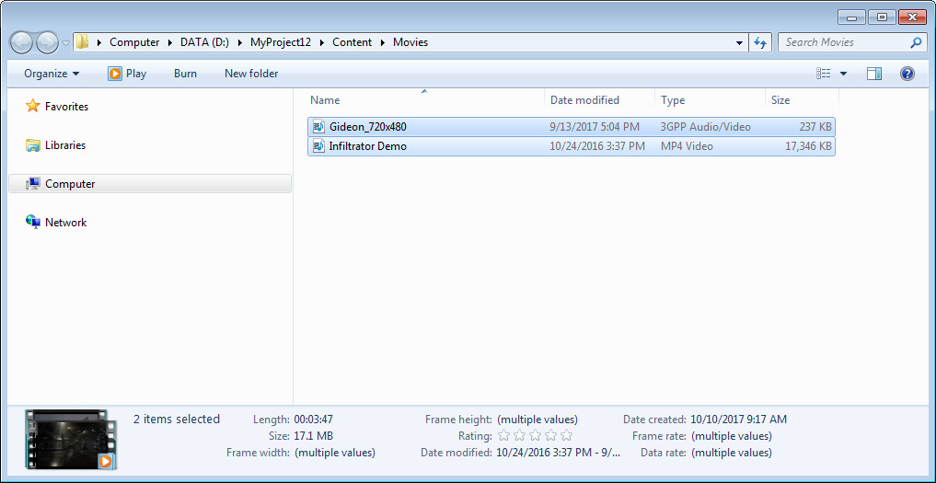Click the search magnifier icon
Viewport: 936px width, 483px height.
(916, 42)
